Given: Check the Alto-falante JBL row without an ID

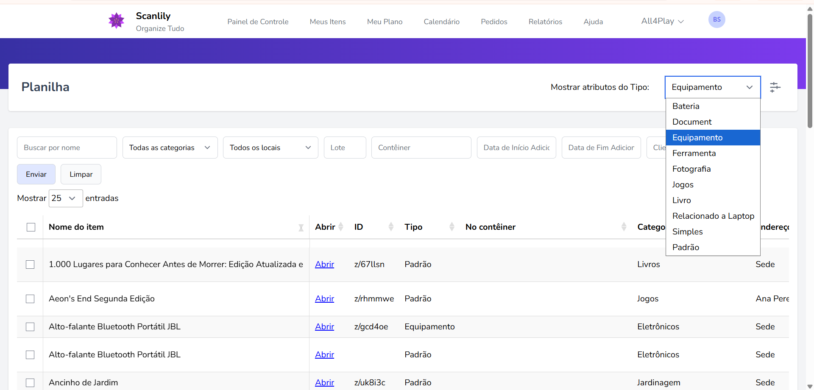Looking at the screenshot, I should [x=30, y=355].
